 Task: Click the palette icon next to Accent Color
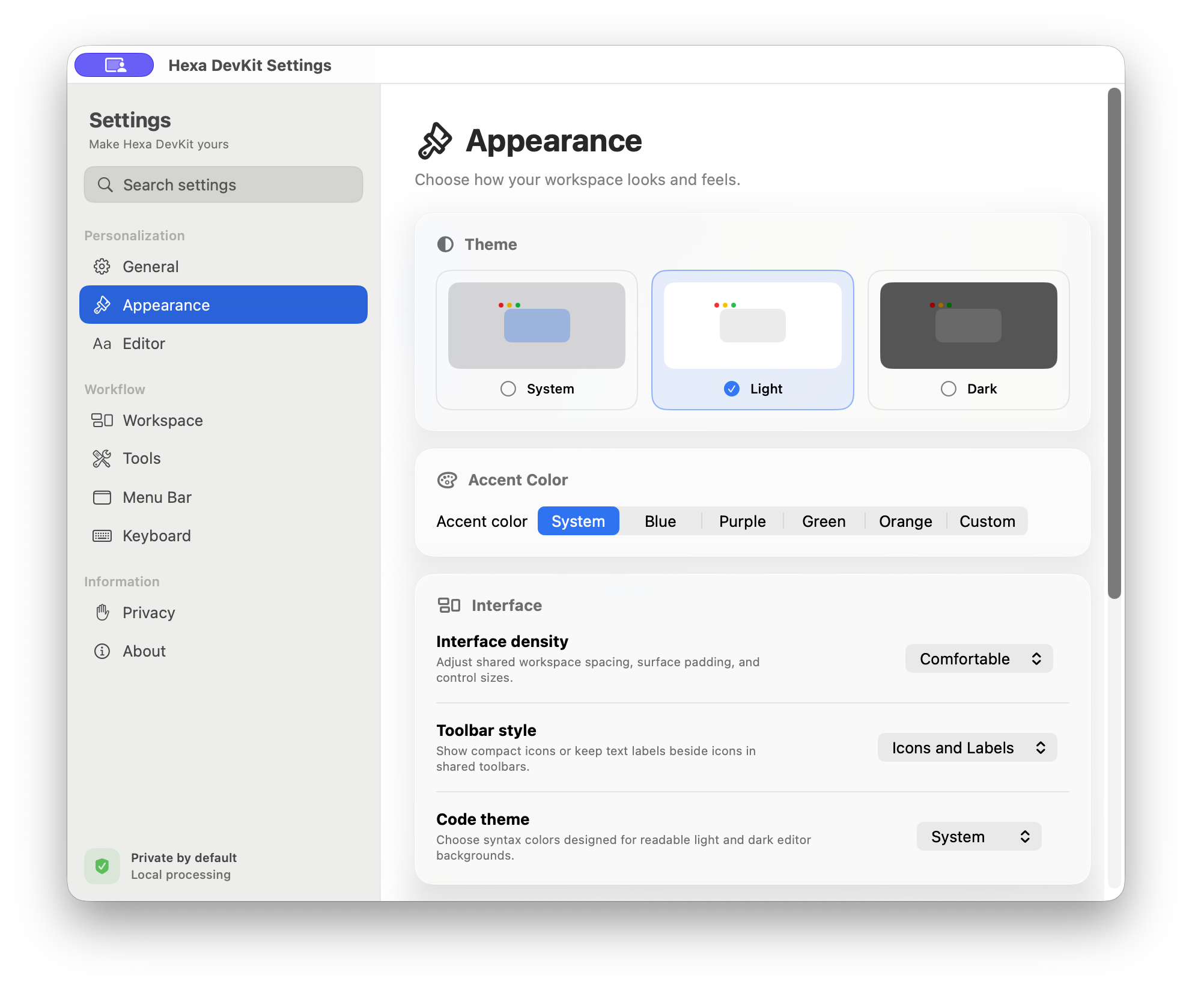pos(447,480)
